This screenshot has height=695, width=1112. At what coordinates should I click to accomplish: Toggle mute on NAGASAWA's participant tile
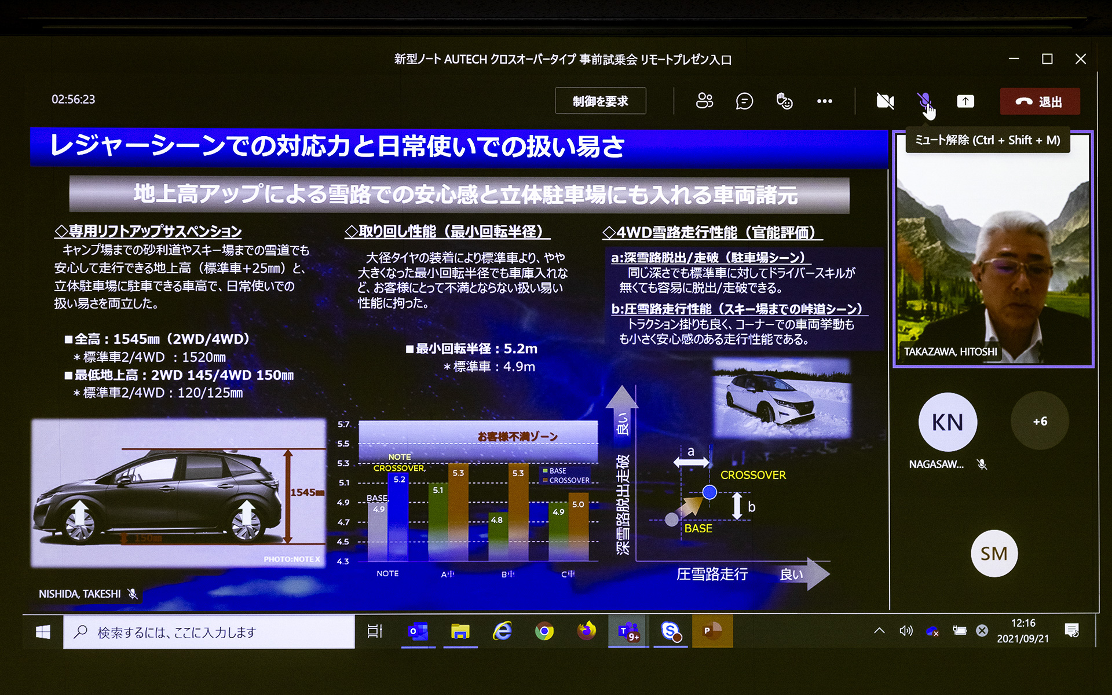[982, 464]
